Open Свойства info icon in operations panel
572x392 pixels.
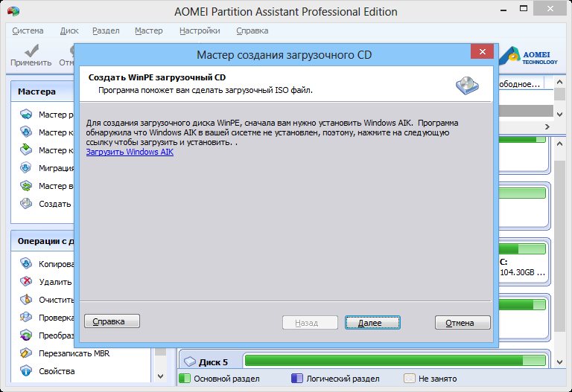click(x=27, y=371)
